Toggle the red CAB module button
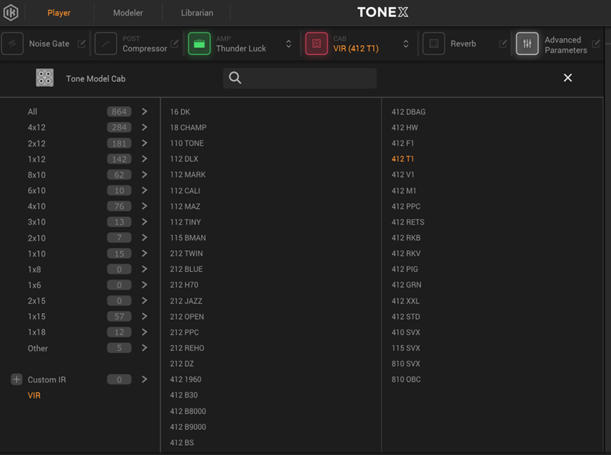The width and height of the screenshot is (611, 455). [x=316, y=44]
